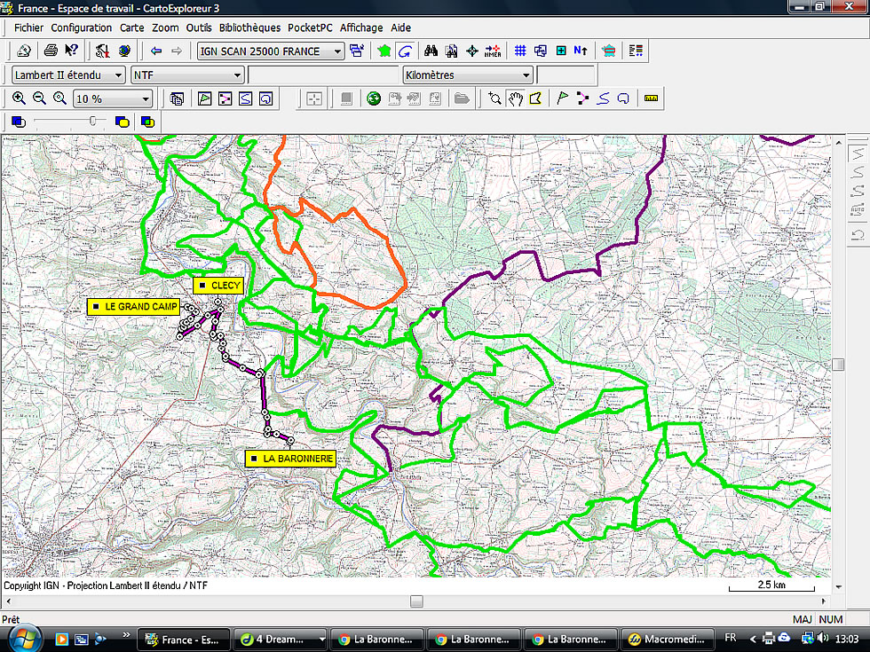Viewport: 870px width, 652px height.
Task: Expand the Lambert II étendu projection dropdown
Action: point(119,75)
